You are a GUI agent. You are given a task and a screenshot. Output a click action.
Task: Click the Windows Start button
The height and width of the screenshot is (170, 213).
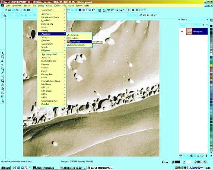[6, 168]
